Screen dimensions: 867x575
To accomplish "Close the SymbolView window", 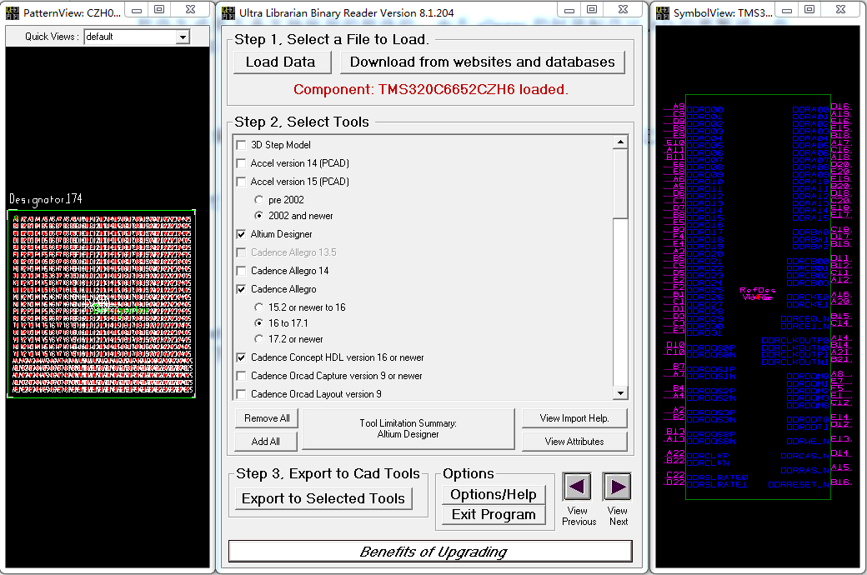I will [x=841, y=9].
